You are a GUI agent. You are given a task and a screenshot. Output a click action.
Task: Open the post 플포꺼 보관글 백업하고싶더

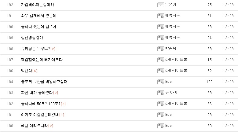pyautogui.click(x=44, y=82)
